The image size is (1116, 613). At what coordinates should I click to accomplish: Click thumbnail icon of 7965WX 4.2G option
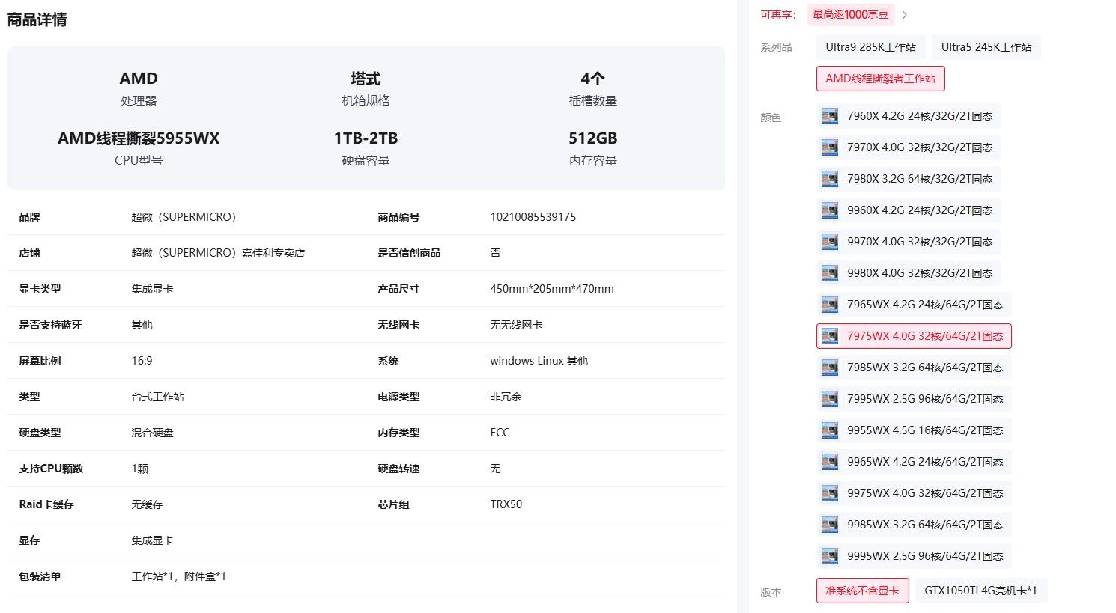[829, 305]
